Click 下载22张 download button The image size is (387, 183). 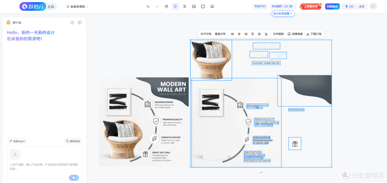(x=314, y=34)
